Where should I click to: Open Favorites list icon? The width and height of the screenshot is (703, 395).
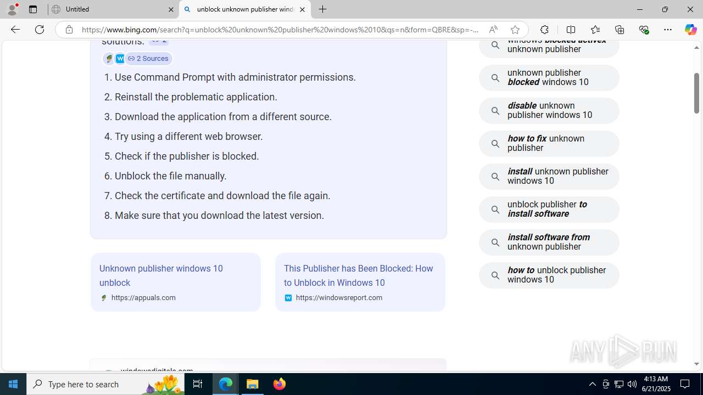pyautogui.click(x=595, y=30)
